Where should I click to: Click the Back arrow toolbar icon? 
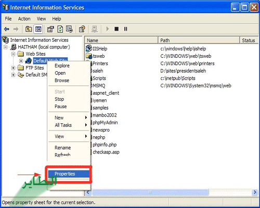click(x=7, y=29)
